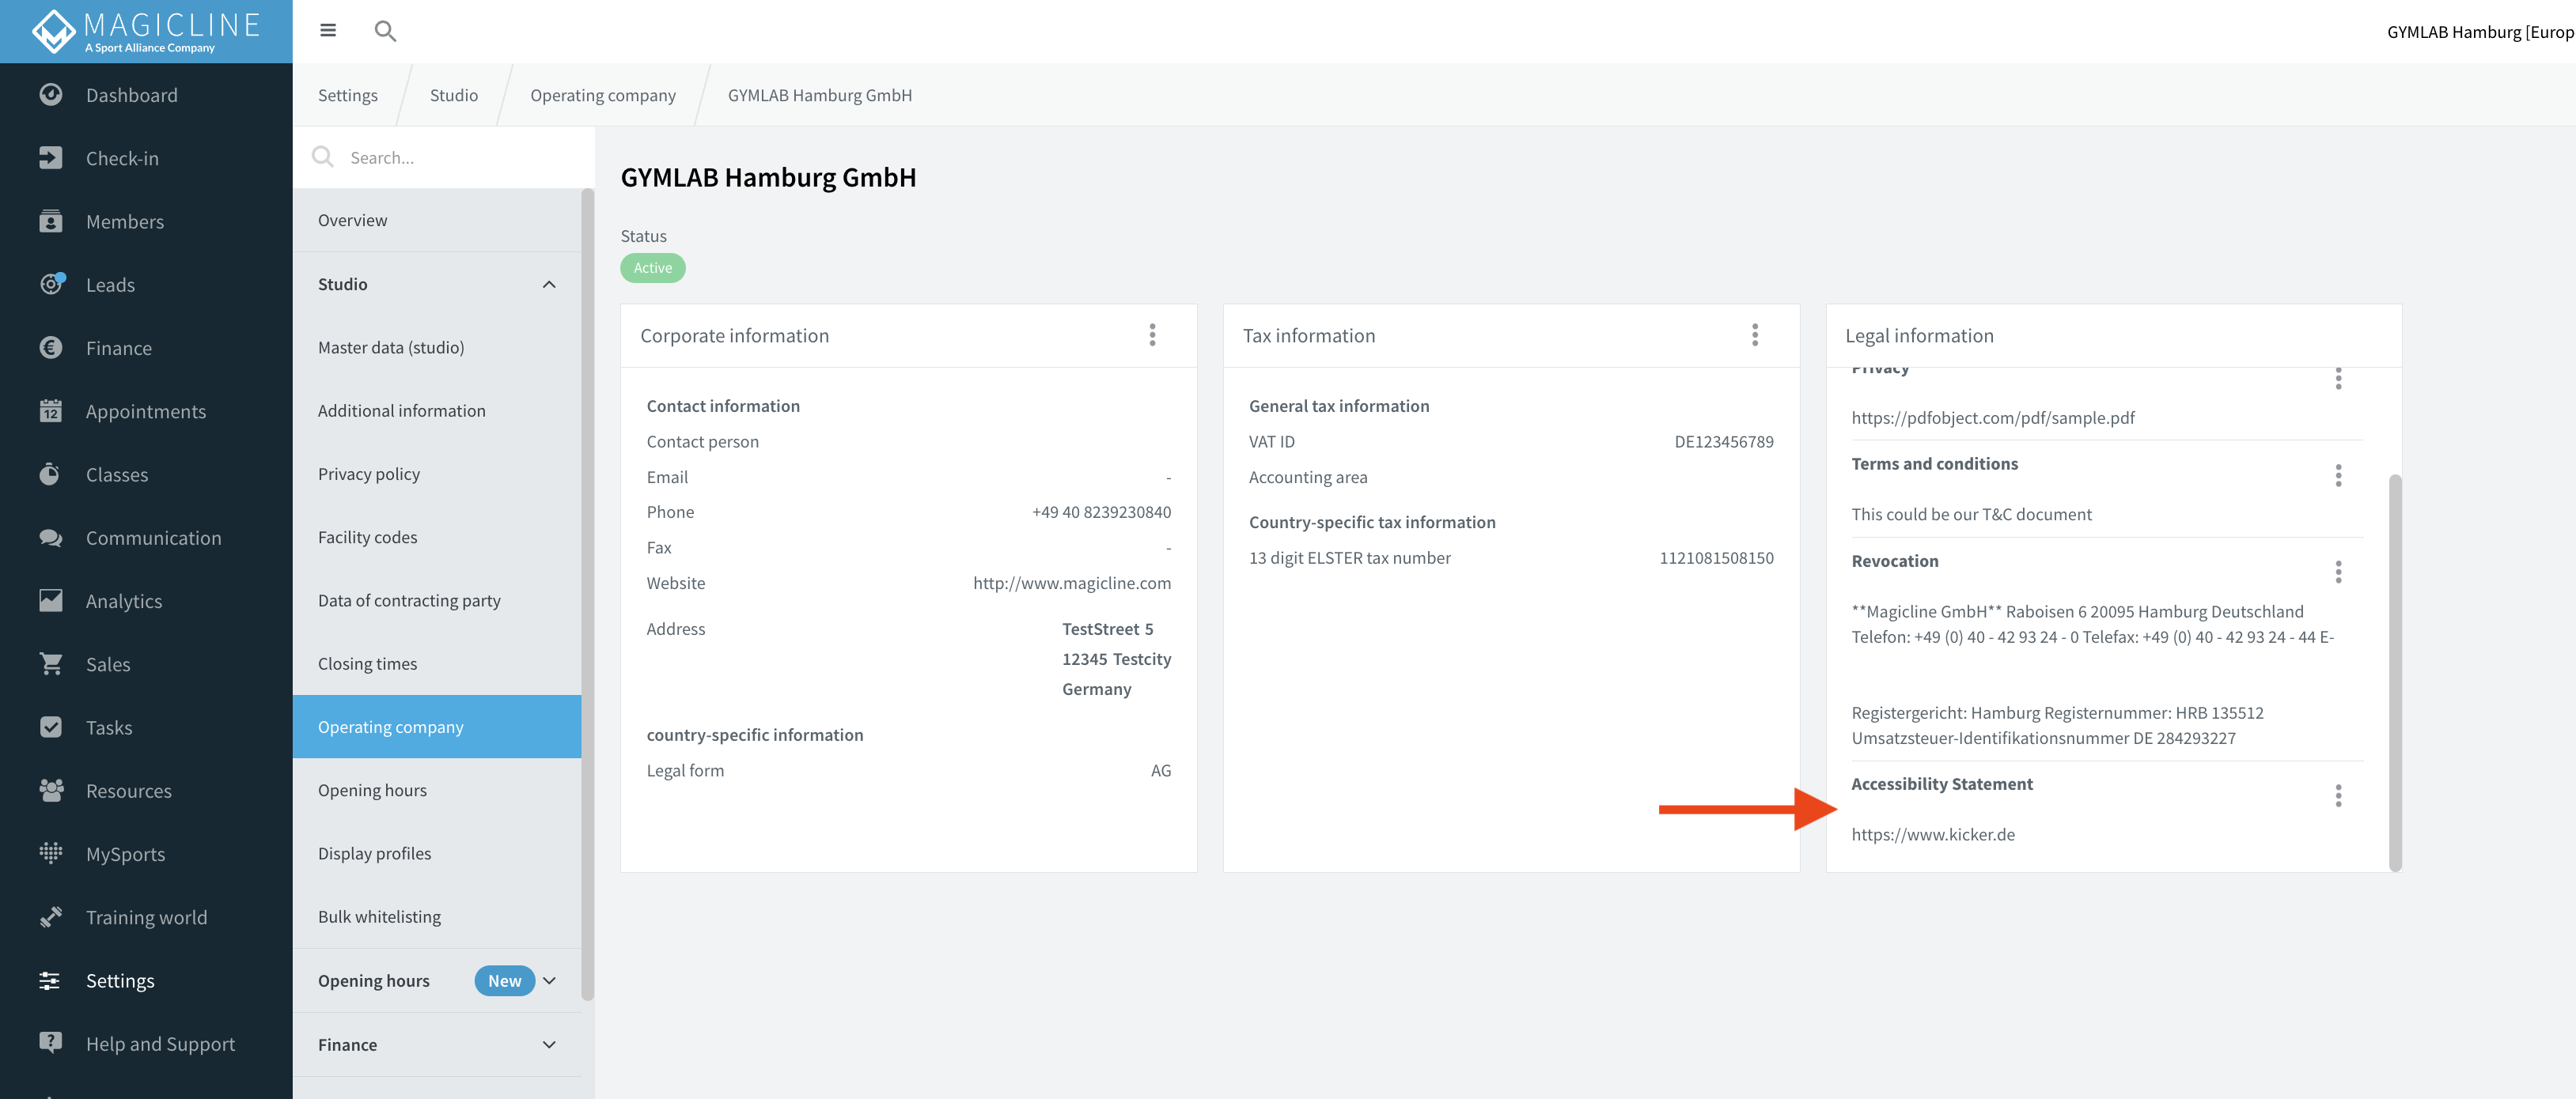Open Privacy entry three-dot menu
2576x1099 pixels.
[2338, 378]
